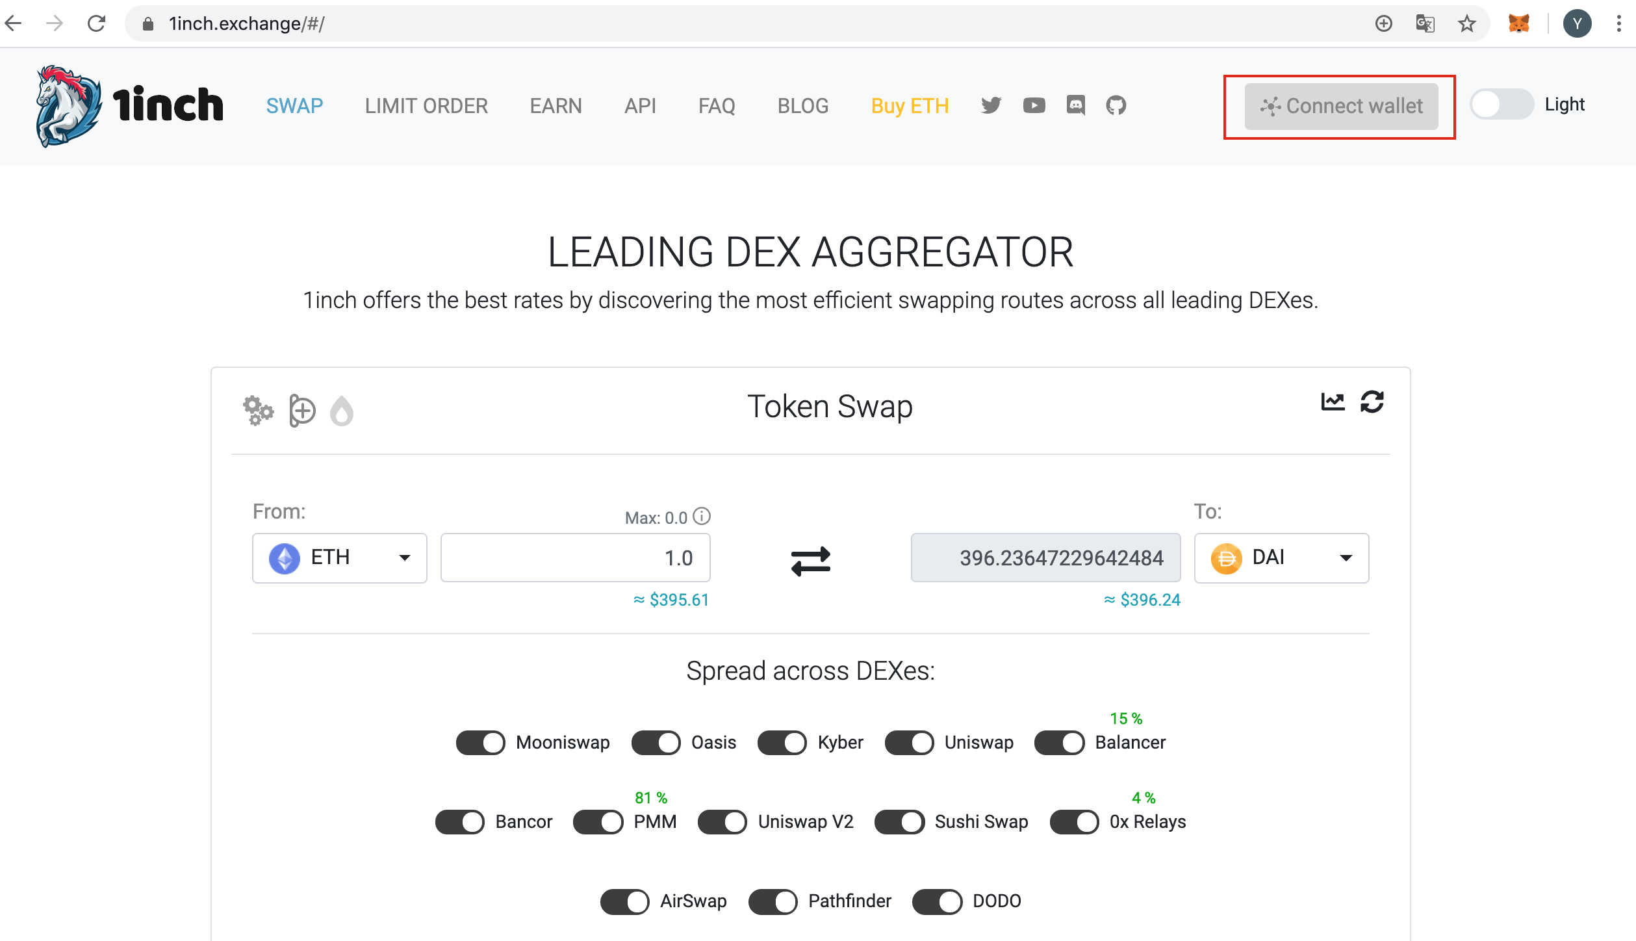Click the ≈ $396.24 estimate
The image size is (1636, 941).
tap(1142, 600)
